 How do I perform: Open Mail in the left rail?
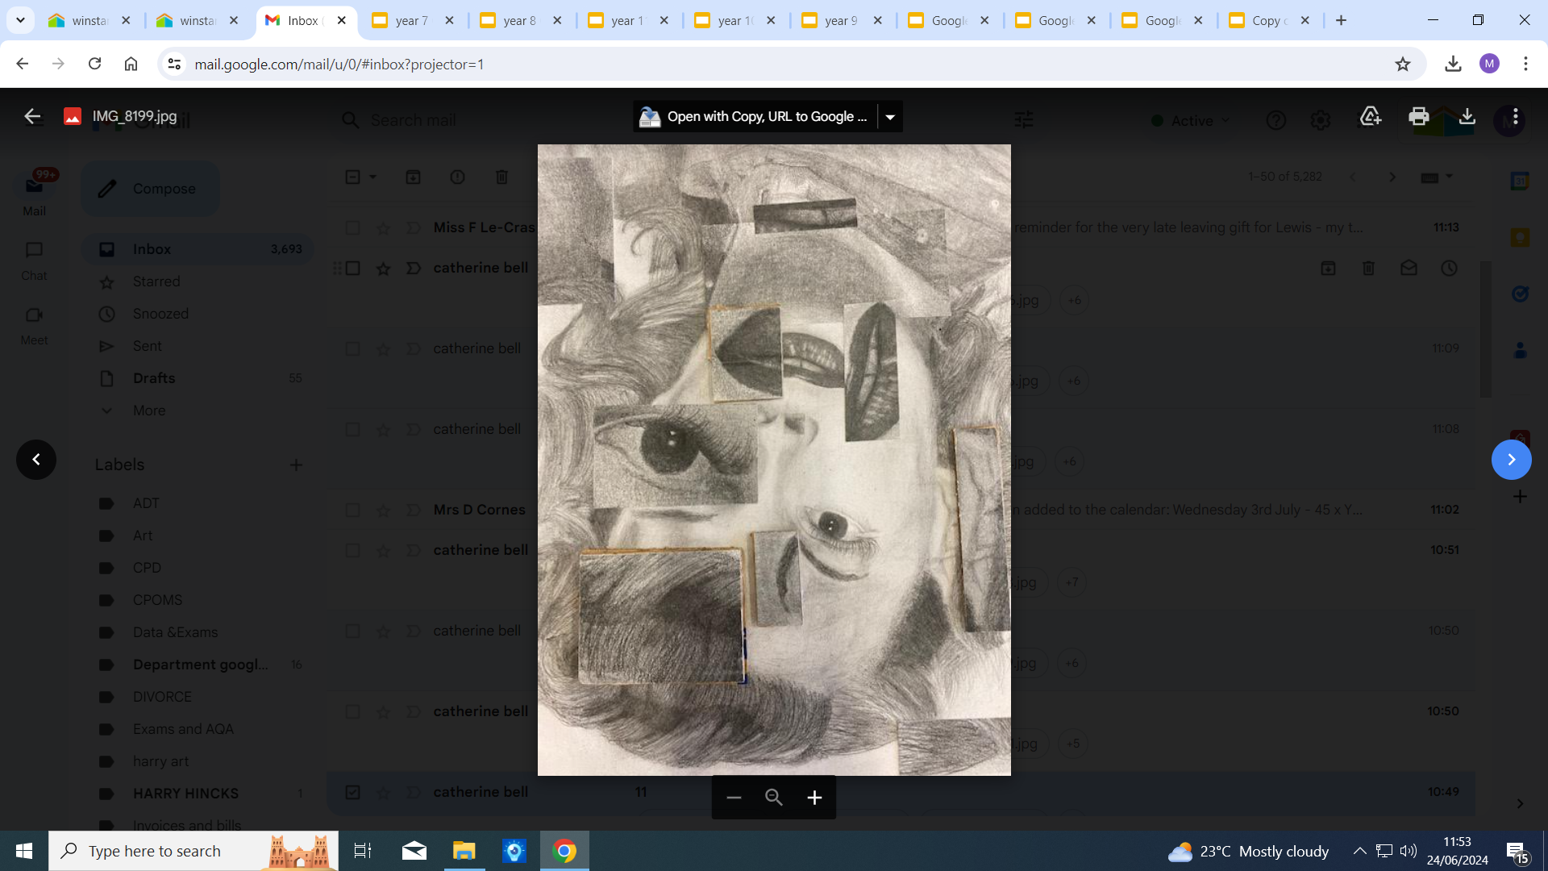[34, 194]
